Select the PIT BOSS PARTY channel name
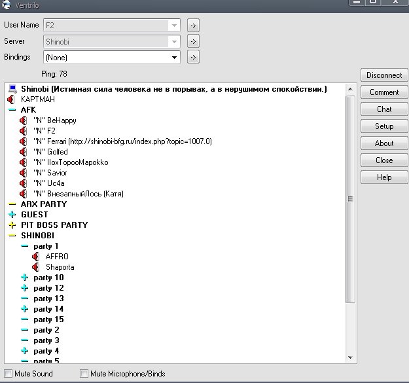 (54, 225)
